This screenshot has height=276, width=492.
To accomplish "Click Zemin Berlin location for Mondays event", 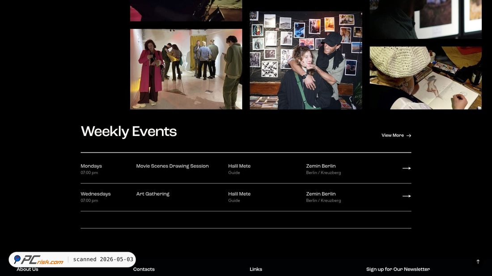I will [x=321, y=166].
